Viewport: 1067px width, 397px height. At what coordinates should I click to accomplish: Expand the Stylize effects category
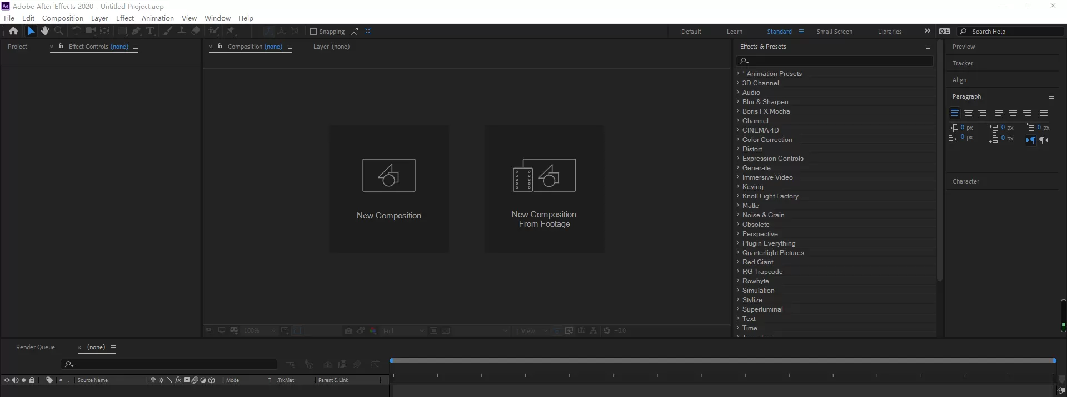point(738,299)
